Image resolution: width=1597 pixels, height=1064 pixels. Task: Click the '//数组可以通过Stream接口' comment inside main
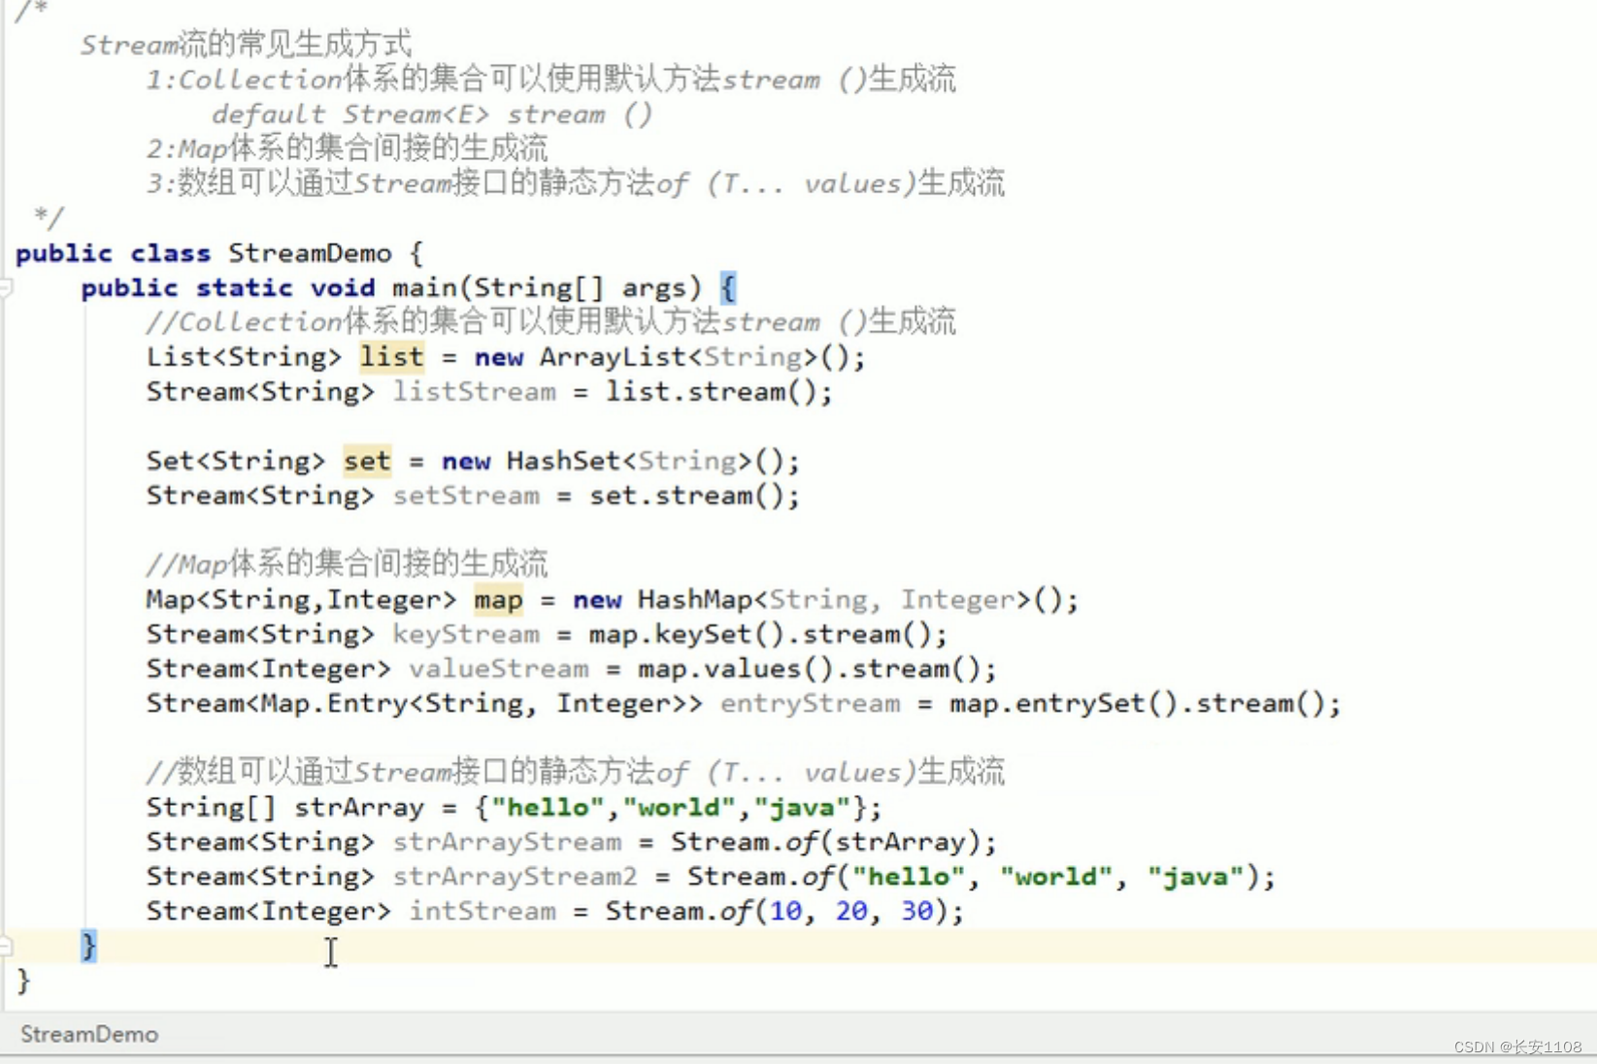tap(576, 773)
